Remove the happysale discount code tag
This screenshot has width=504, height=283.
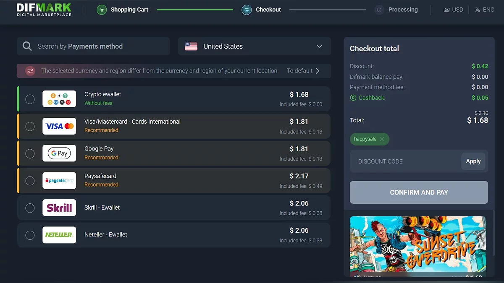point(382,139)
